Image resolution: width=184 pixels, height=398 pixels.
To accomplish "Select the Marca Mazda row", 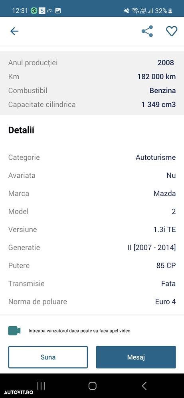I will pos(92,193).
